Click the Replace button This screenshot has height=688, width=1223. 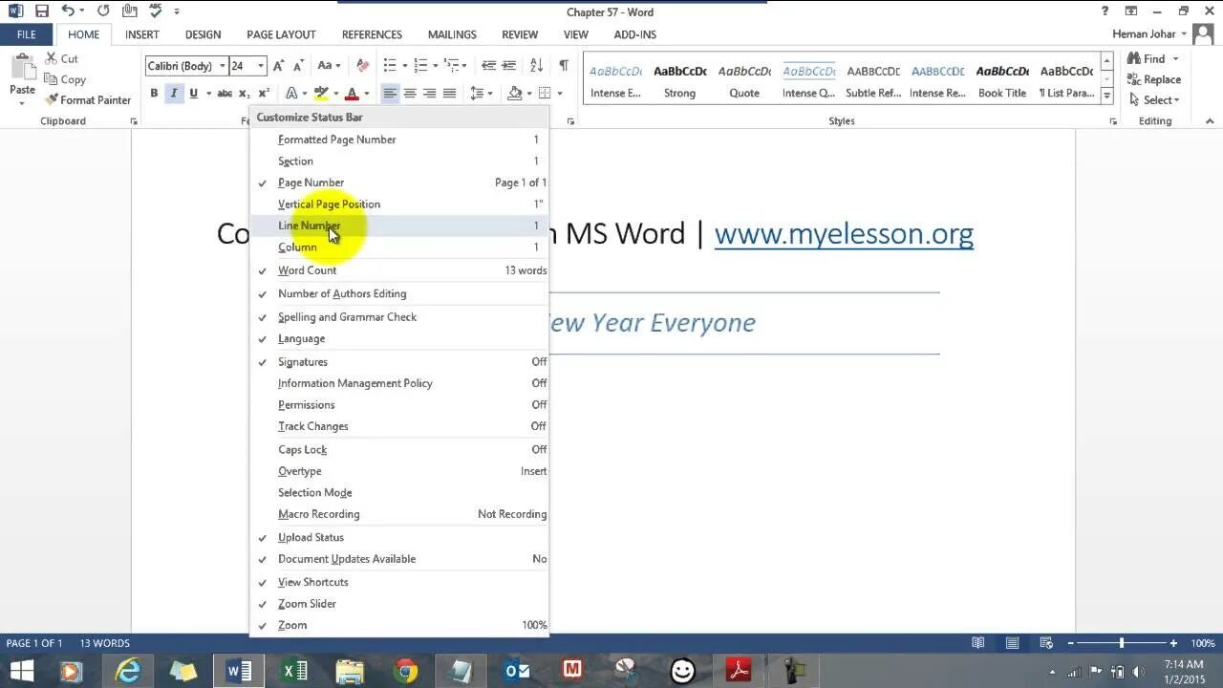point(1154,80)
